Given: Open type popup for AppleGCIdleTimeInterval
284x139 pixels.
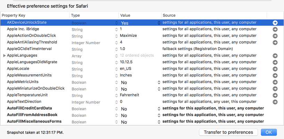Looking at the screenshot, I should click(116, 49).
